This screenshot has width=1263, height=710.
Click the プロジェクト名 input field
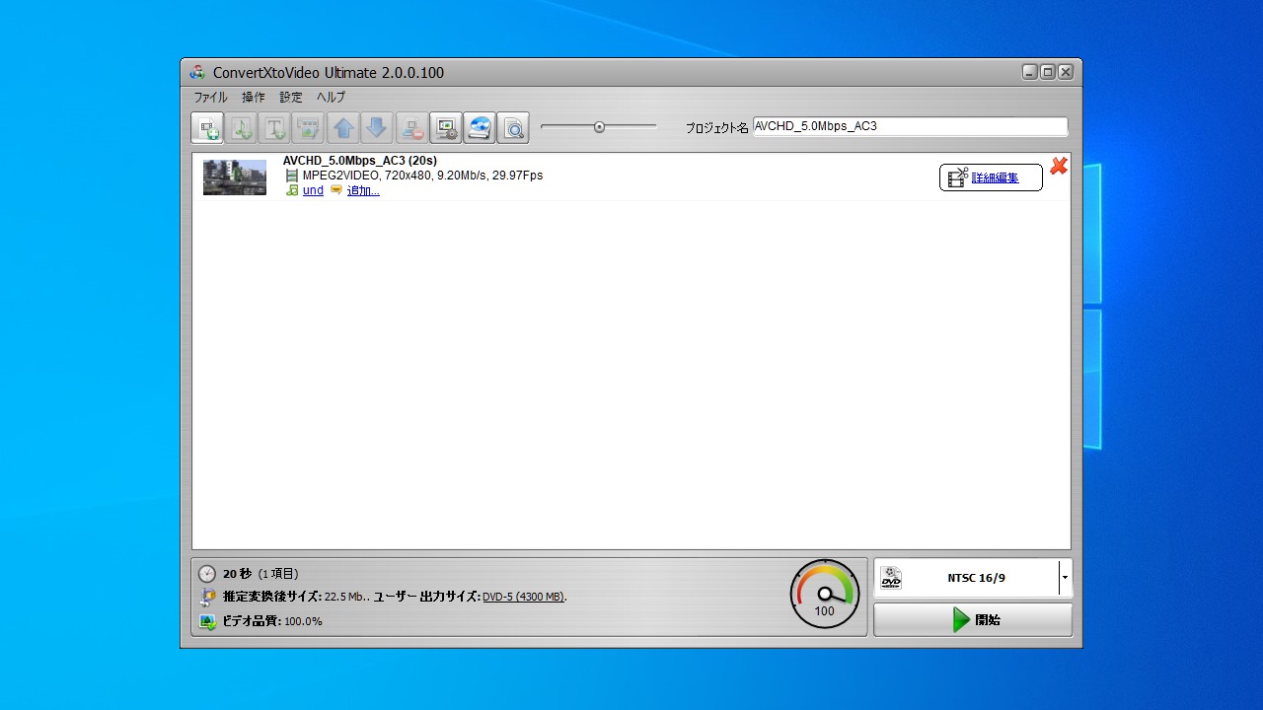coord(910,126)
